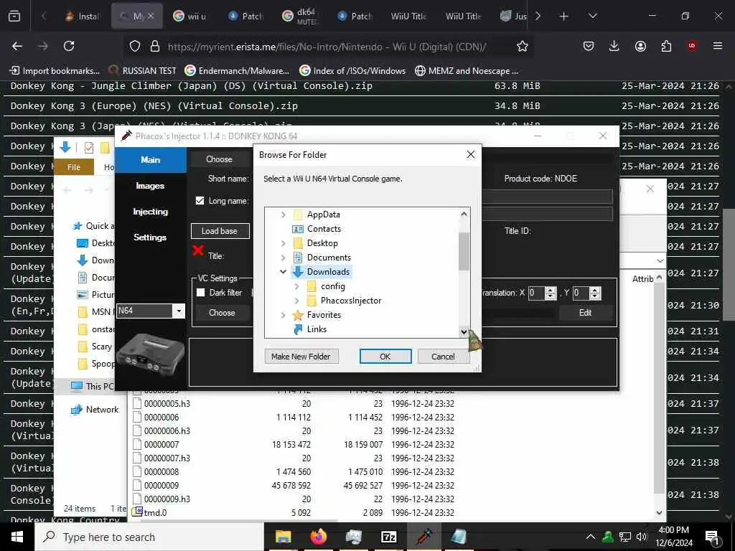This screenshot has height=551, width=735.
Task: Click the Edit button in VC Settings
Action: tap(585, 313)
